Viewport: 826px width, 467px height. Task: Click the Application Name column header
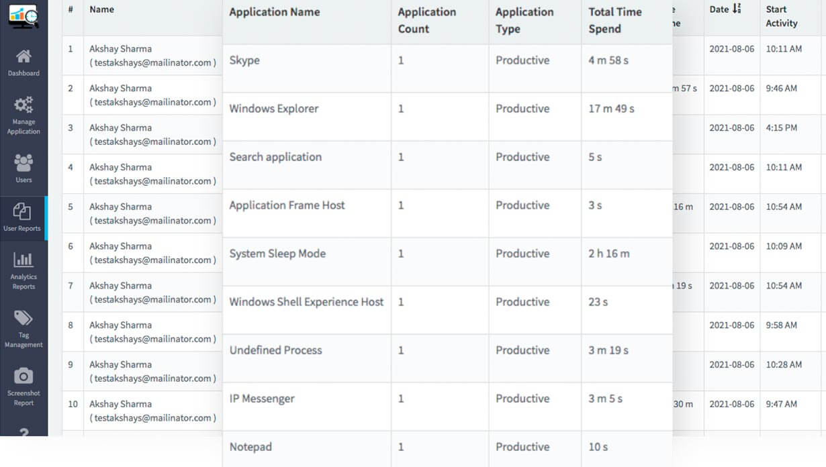click(274, 11)
